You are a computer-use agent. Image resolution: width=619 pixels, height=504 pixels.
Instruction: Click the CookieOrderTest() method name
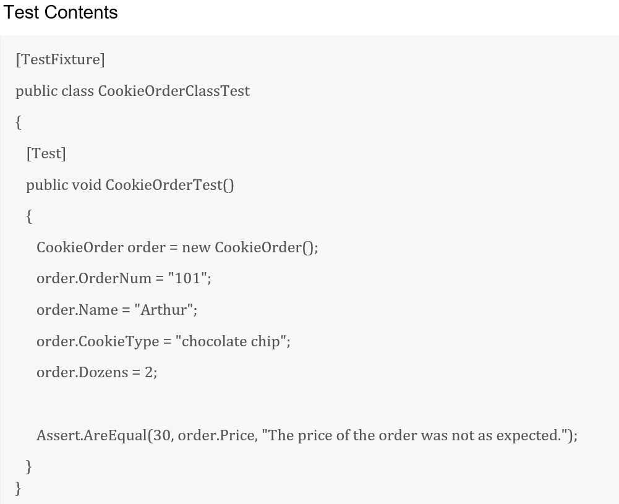click(170, 185)
